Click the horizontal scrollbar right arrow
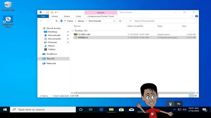 pyautogui.click(x=197, y=93)
